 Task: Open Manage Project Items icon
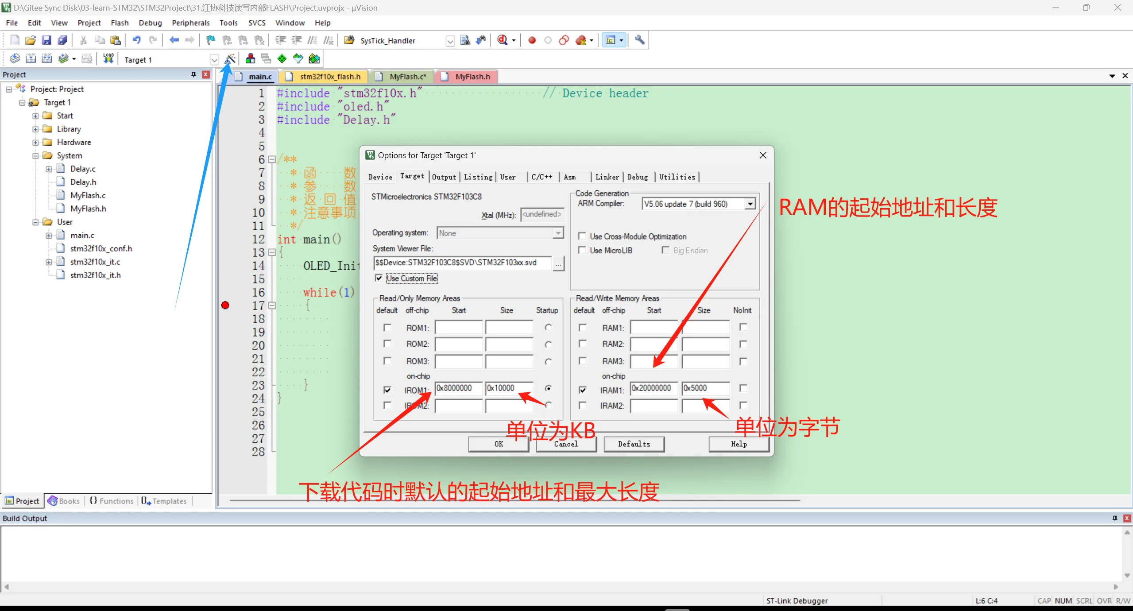tap(250, 58)
